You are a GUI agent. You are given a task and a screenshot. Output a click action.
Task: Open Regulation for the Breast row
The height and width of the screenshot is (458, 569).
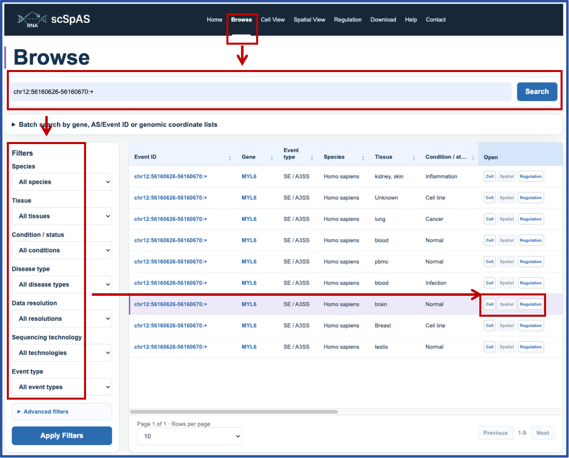[531, 326]
